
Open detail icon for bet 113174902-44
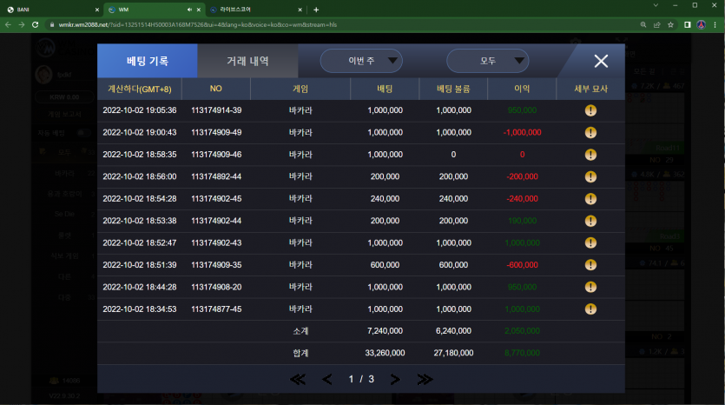(x=590, y=221)
